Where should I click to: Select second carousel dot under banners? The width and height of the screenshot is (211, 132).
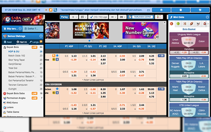(x=92, y=41)
